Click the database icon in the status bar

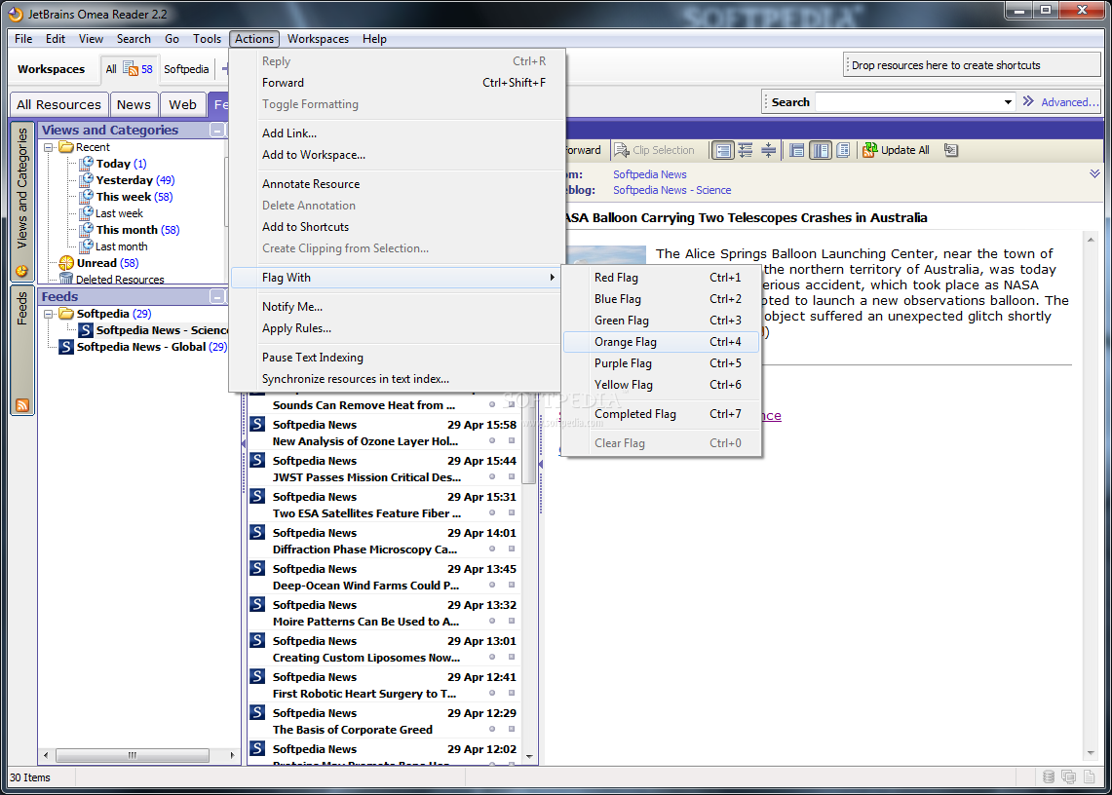(x=1049, y=777)
